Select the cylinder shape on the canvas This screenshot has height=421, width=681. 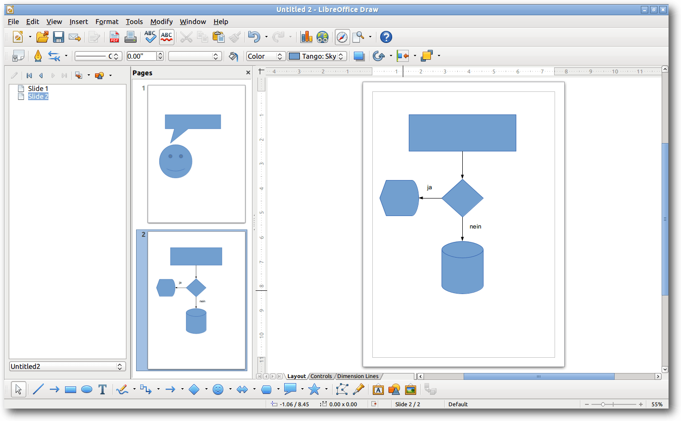(462, 267)
